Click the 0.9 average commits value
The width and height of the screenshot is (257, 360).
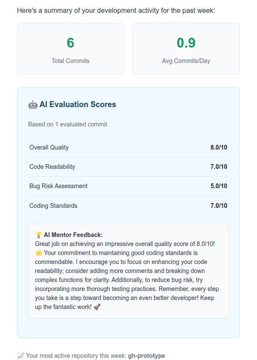pos(186,43)
